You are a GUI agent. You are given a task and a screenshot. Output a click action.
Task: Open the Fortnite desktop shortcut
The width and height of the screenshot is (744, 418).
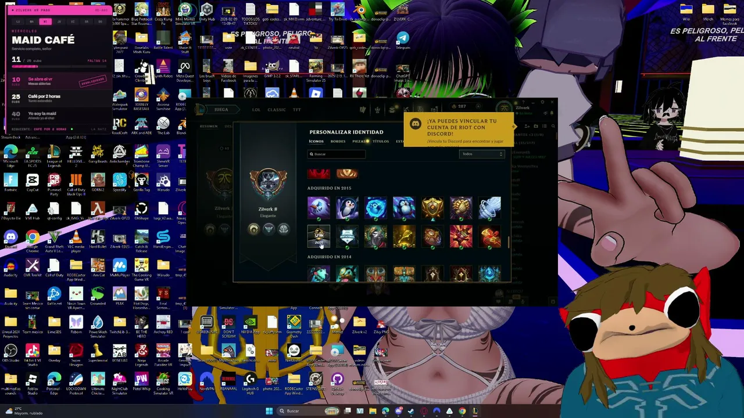click(10, 183)
